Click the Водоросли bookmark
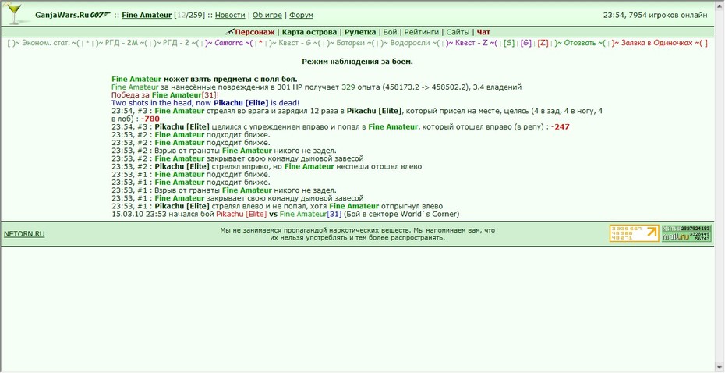Image resolution: width=725 pixels, height=373 pixels. 408,43
